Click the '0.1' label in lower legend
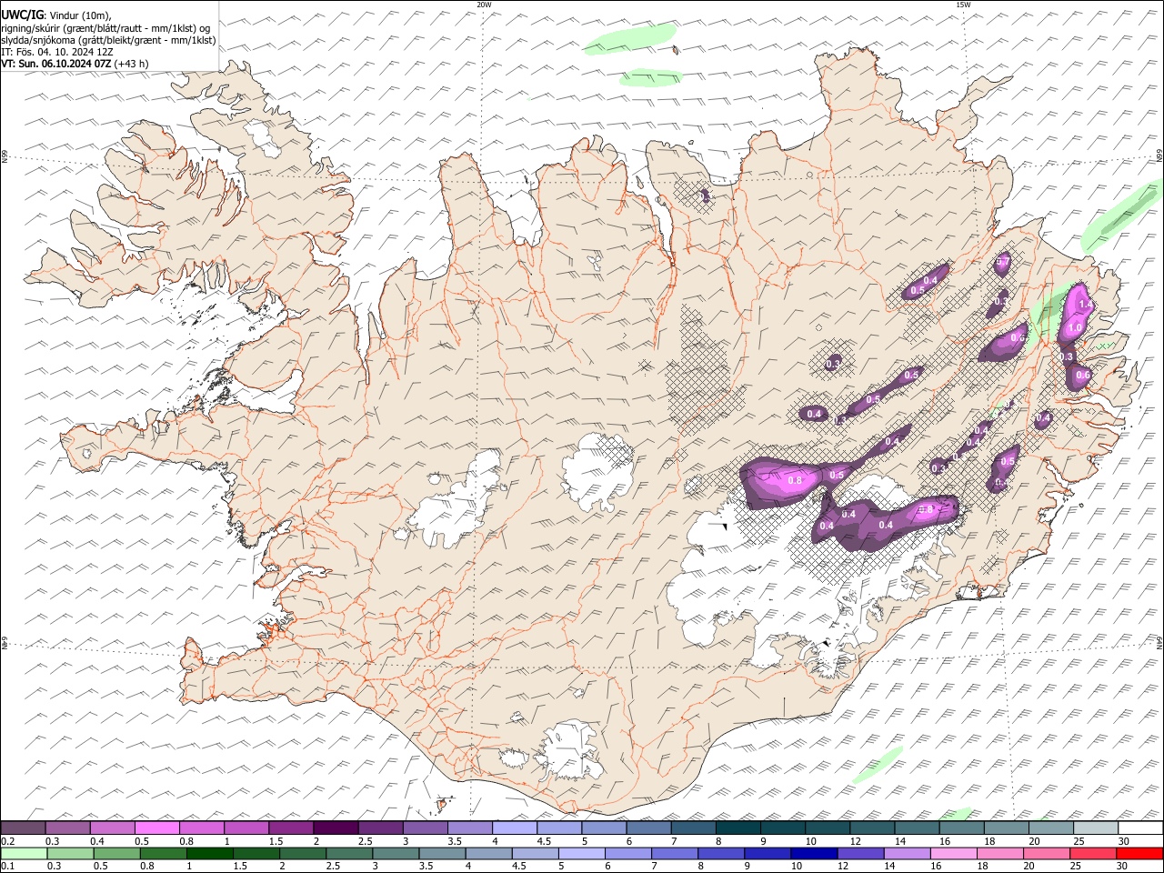Viewport: 1164px width, 873px height. (7, 867)
